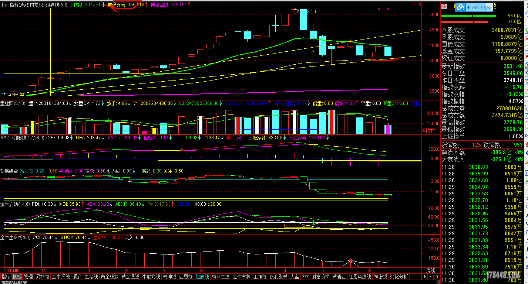Click the MACD阴阳线(12,26,9) indicator label
528x284 pixels.
[23, 138]
